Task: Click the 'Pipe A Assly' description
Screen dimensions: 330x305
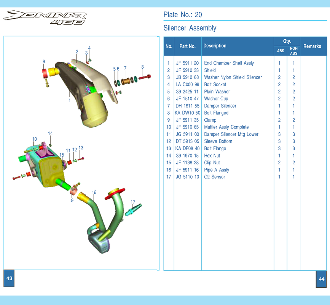Action: (x=217, y=170)
